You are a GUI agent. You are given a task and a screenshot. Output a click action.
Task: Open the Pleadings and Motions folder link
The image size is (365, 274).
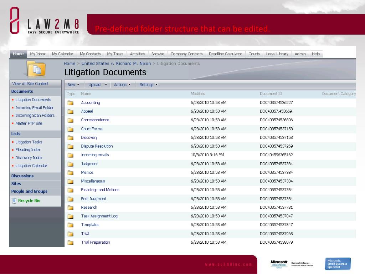click(x=100, y=190)
